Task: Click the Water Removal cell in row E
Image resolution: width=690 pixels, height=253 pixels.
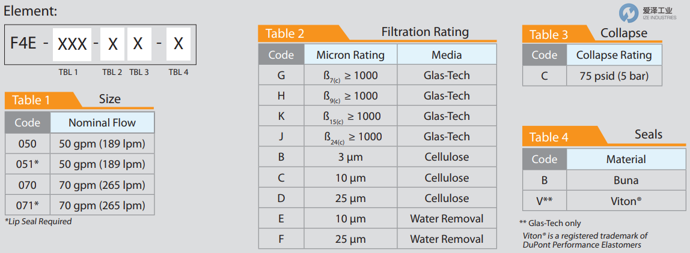Action: click(447, 219)
